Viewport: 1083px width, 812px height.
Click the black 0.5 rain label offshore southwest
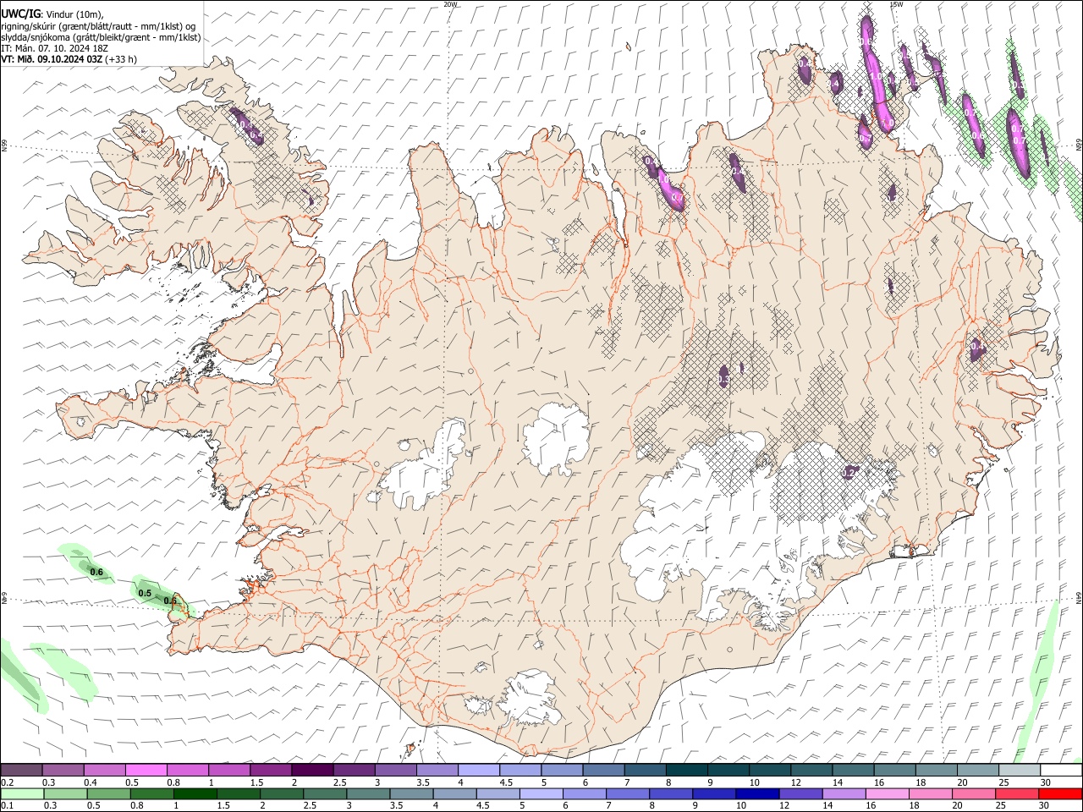(x=145, y=593)
